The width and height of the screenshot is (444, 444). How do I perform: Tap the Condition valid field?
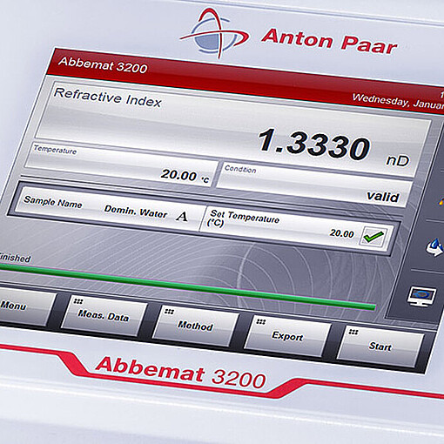(x=314, y=185)
